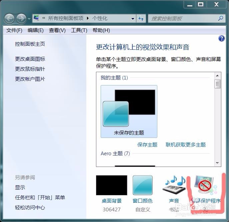Open 声音 settings via the keyboard icon
This screenshot has width=229, height=222.
(174, 185)
